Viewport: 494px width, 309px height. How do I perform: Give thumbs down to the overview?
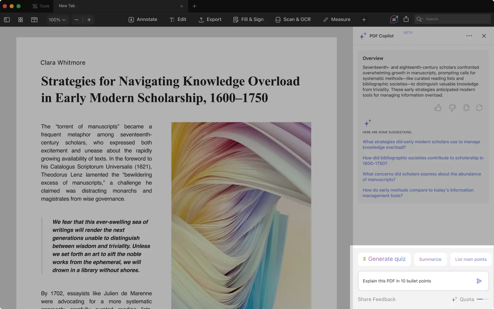(x=452, y=108)
